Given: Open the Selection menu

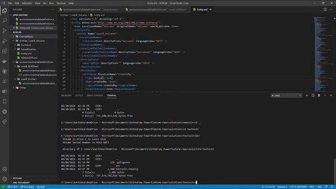Looking at the screenshot, I should point(27,3).
